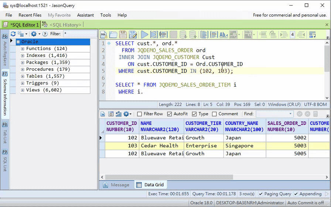Select the Cedar Health cell
The height and width of the screenshot is (207, 331).
pos(161,146)
